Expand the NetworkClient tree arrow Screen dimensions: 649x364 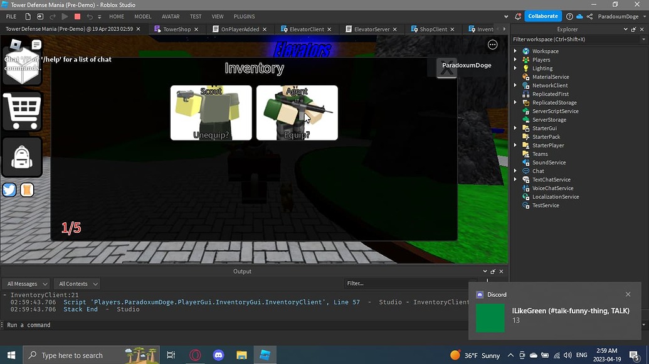click(515, 85)
